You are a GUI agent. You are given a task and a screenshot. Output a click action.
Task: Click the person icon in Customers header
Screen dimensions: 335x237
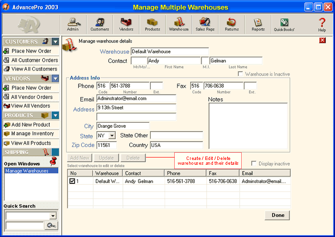pyautogui.click(x=45, y=41)
